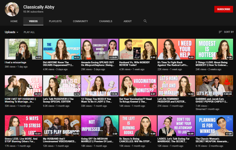The height and width of the screenshot is (150, 236).
Task: Go to the Community tab
Action: click(x=80, y=21)
